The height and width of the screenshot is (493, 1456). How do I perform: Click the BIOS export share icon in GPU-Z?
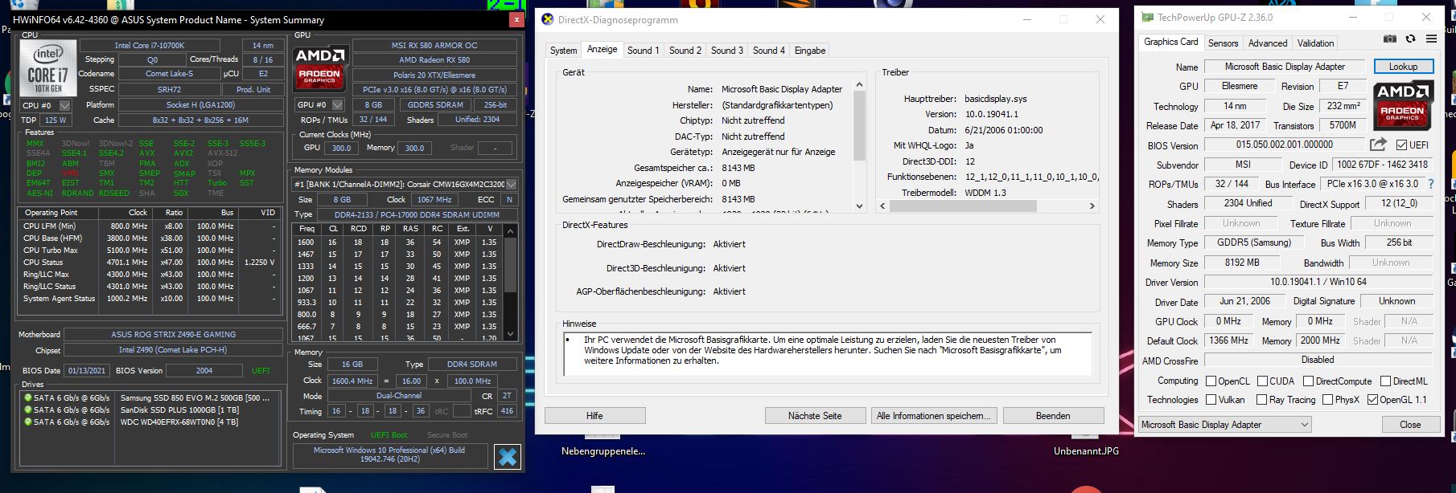(1378, 145)
